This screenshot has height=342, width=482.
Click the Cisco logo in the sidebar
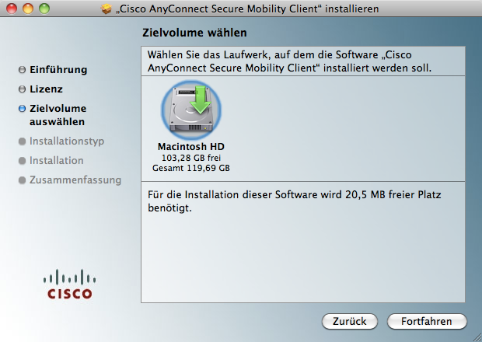coord(70,284)
